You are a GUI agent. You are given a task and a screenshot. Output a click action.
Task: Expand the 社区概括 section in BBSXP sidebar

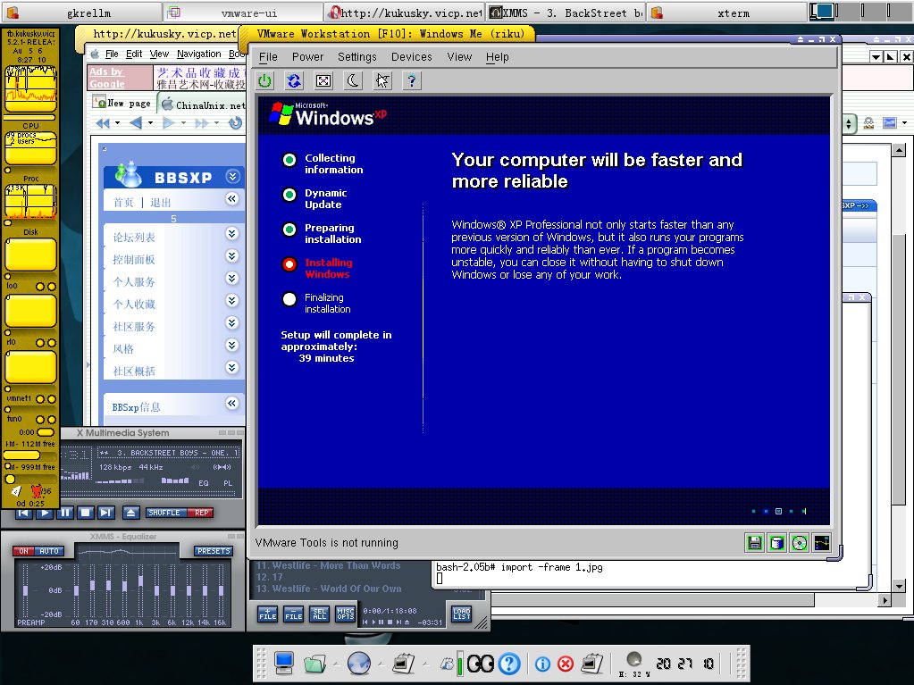pos(232,367)
